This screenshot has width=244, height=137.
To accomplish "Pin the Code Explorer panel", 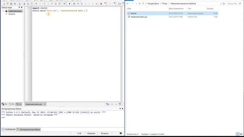I will [x=19, y=7].
